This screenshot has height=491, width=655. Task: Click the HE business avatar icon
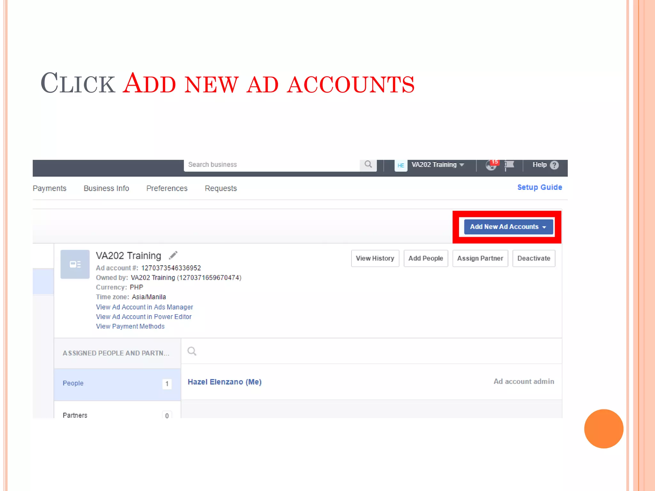[x=401, y=165]
